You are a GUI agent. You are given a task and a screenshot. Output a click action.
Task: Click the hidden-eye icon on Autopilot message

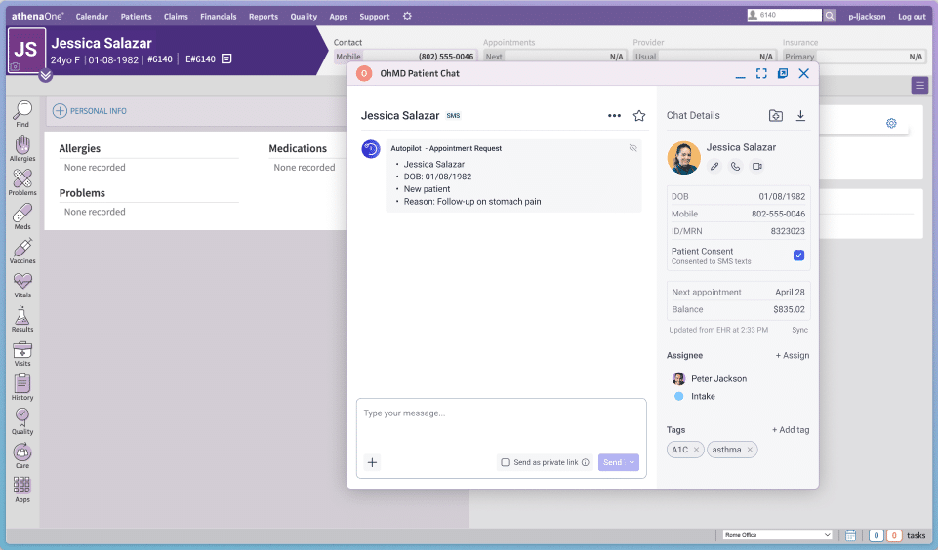[x=632, y=148]
